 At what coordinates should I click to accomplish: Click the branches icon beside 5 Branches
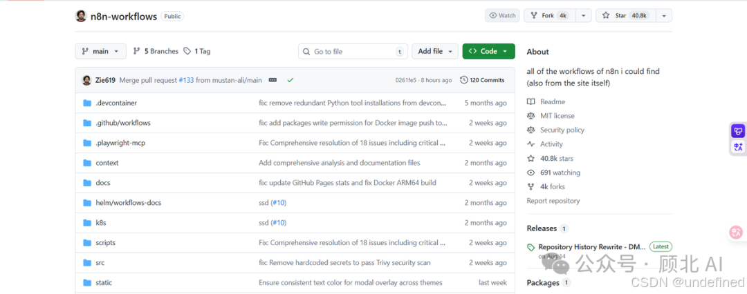137,51
